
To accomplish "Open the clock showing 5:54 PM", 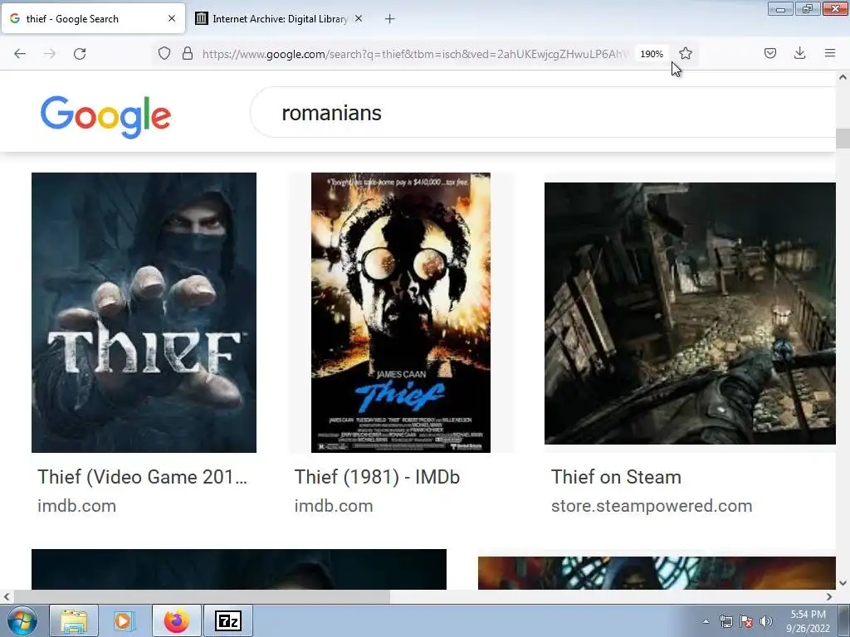I will [808, 621].
